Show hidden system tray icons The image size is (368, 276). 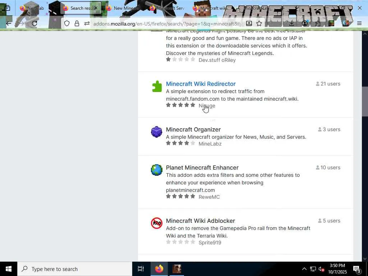pyautogui.click(x=304, y=269)
